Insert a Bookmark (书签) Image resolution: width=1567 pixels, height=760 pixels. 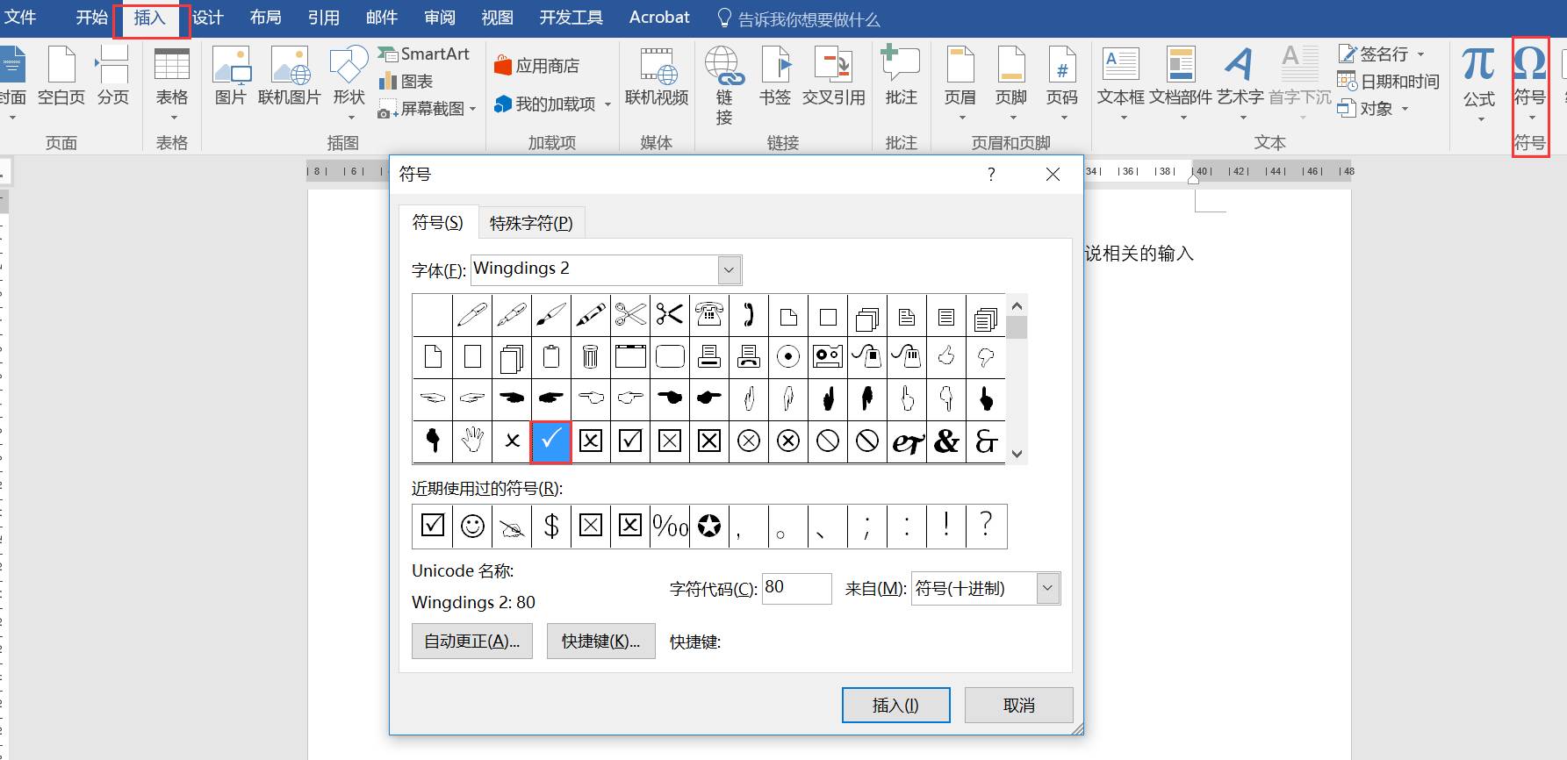(775, 77)
